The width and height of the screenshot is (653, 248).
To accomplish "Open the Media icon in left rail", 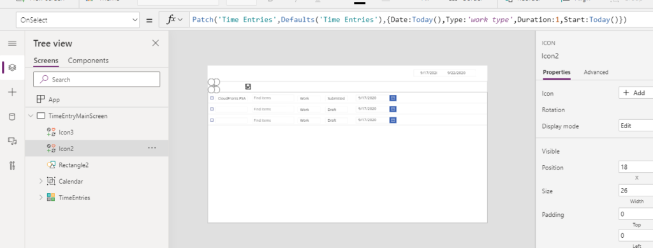I will point(12,141).
